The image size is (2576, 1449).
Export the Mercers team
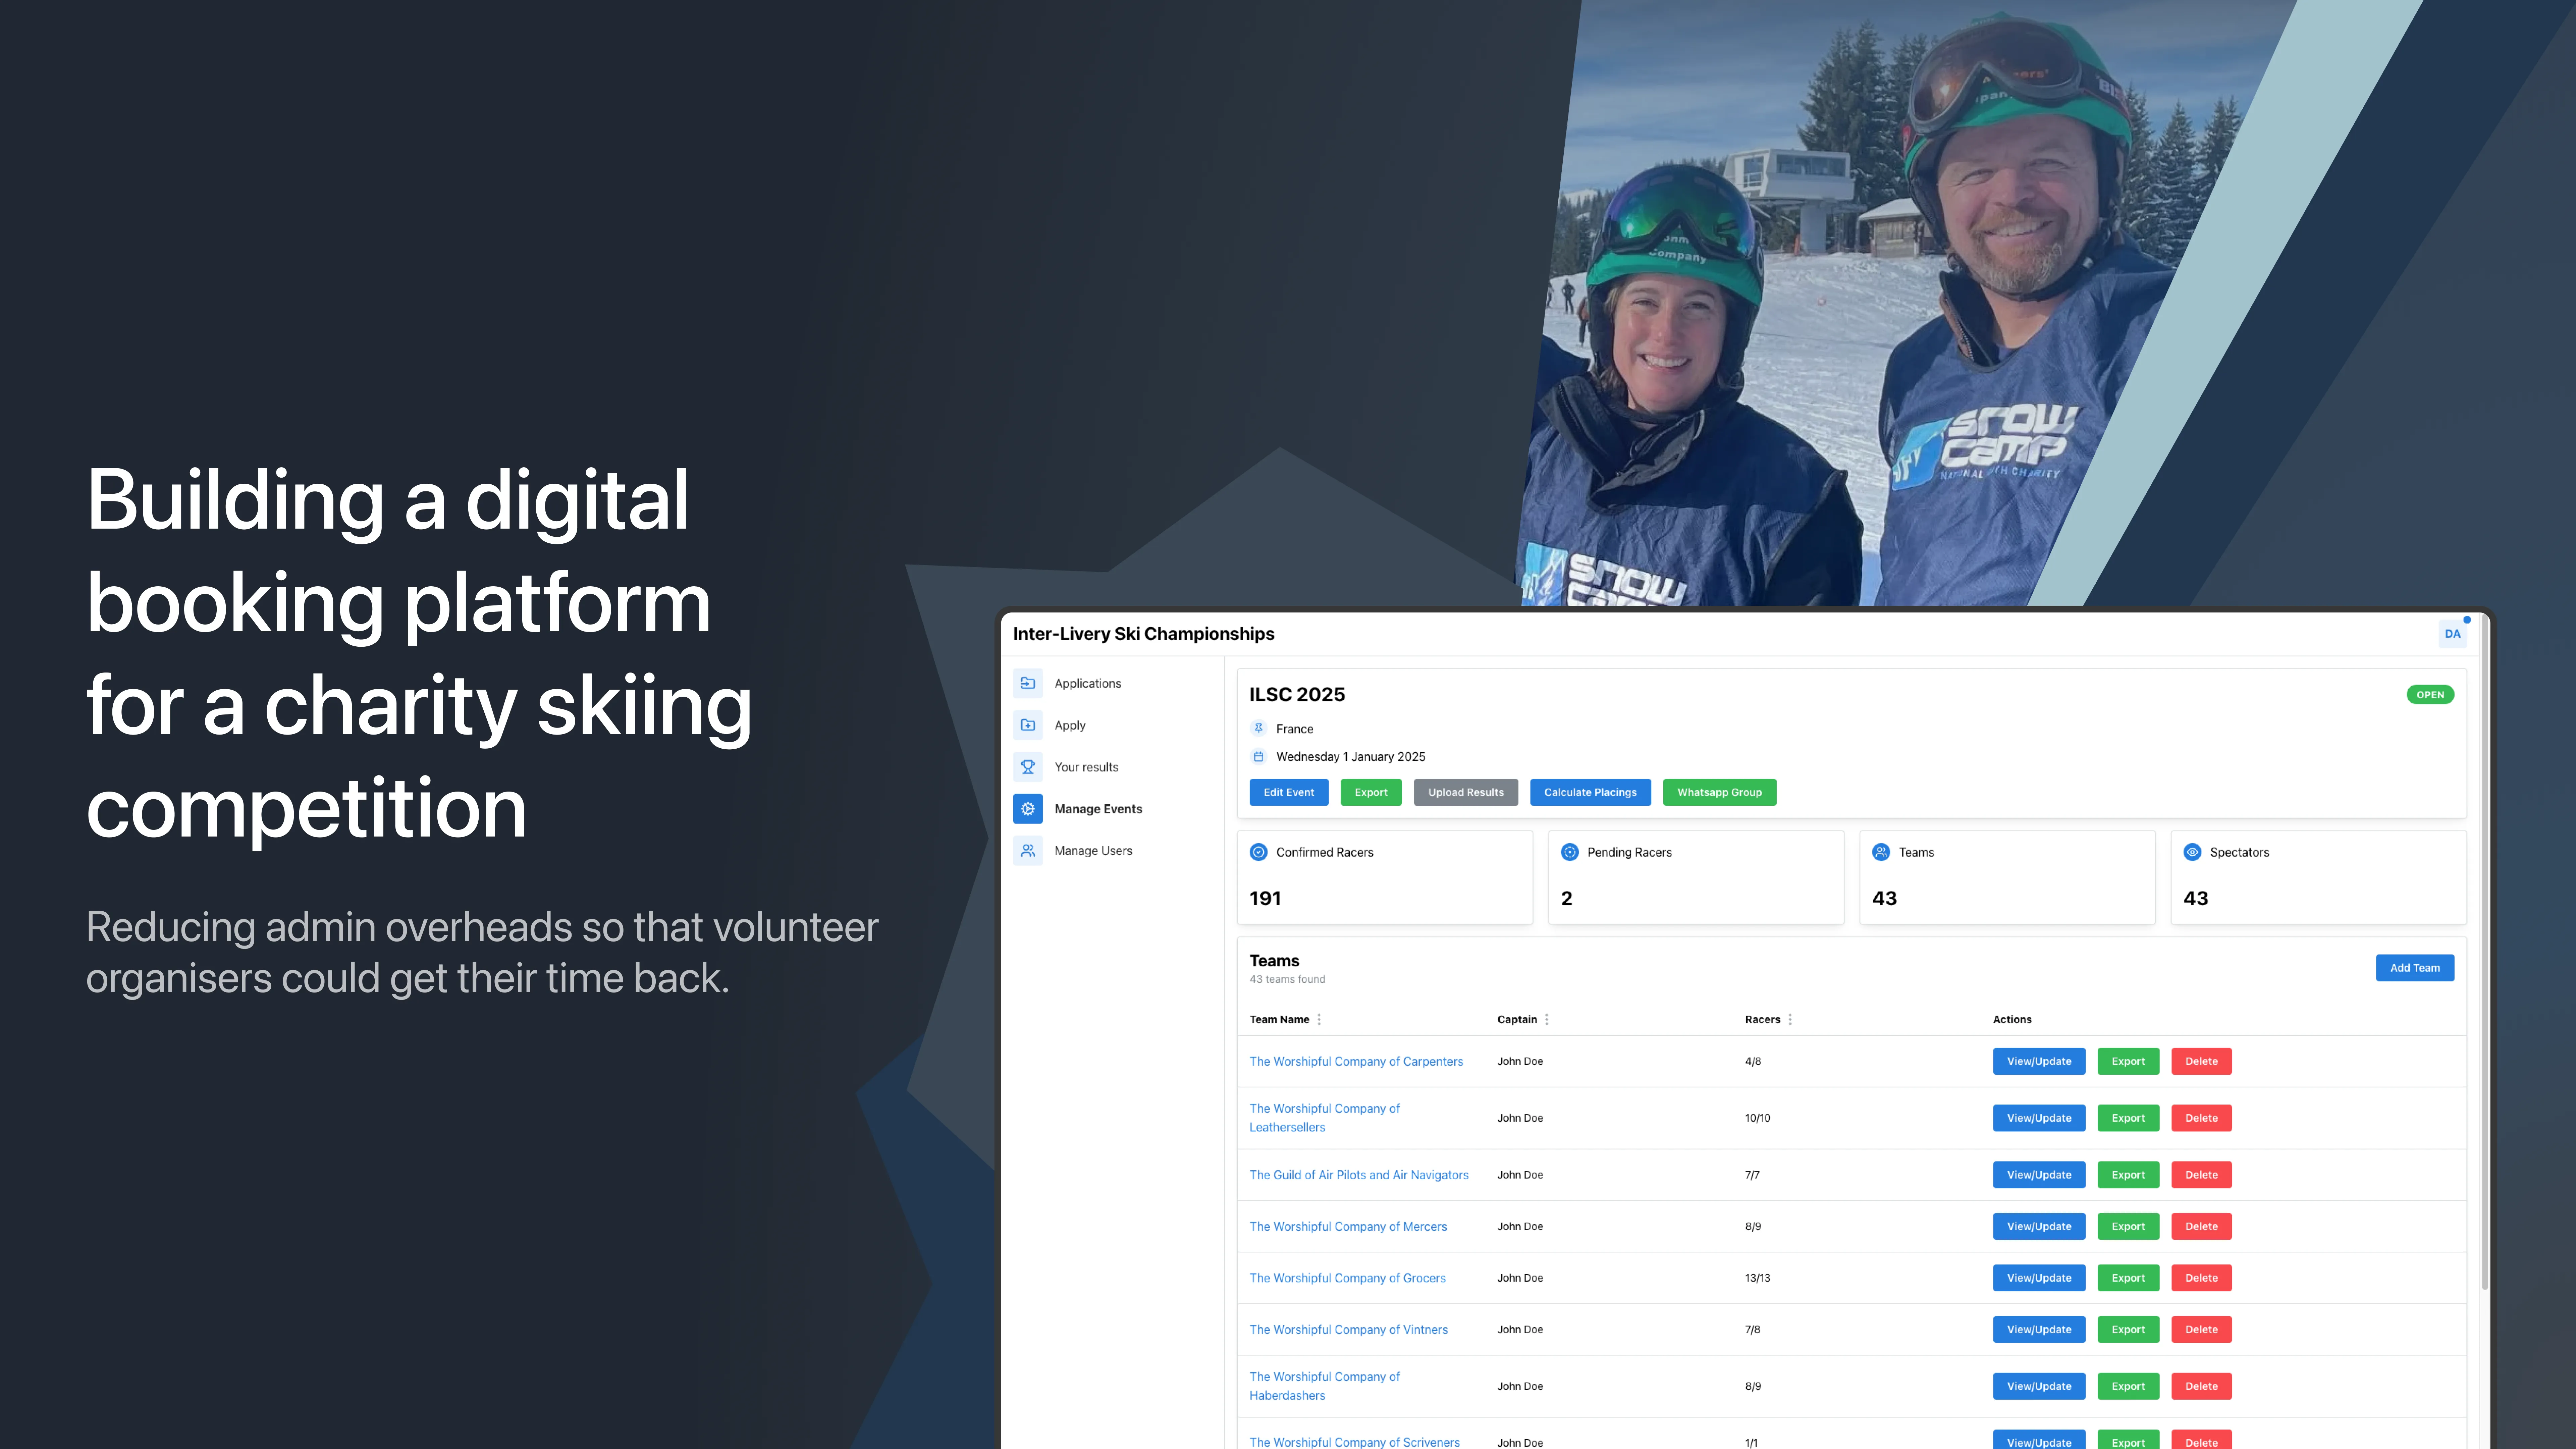(2128, 1226)
